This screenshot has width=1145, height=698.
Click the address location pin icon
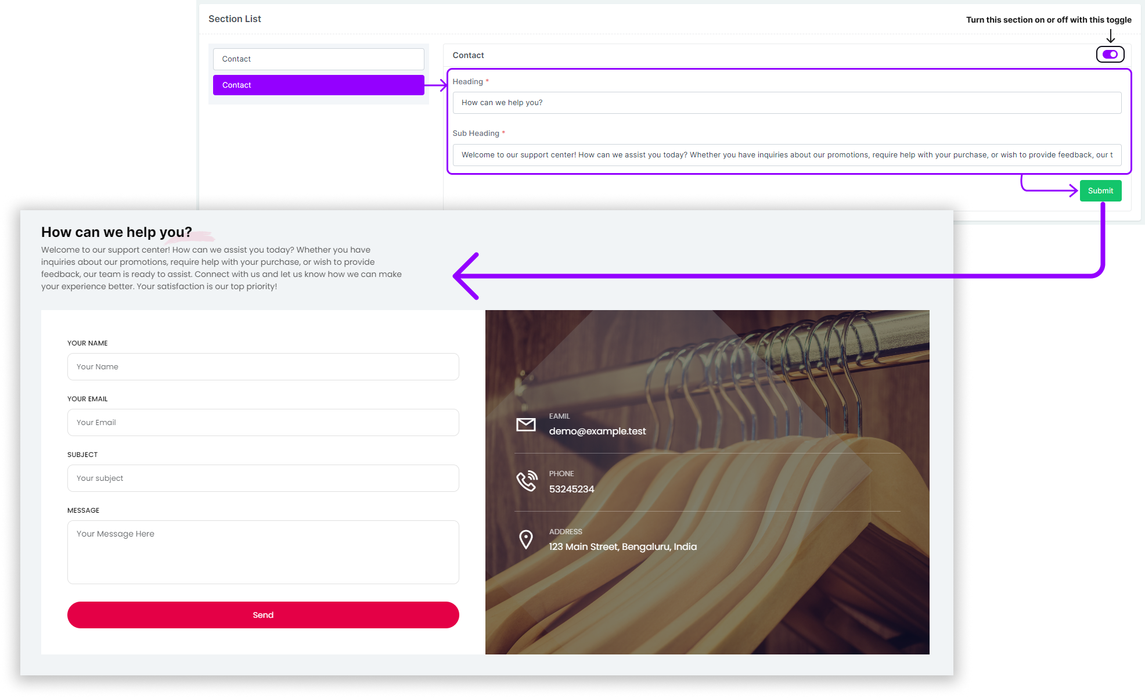click(x=525, y=539)
